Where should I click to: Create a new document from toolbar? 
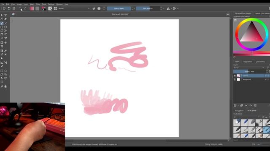tap(4, 8)
